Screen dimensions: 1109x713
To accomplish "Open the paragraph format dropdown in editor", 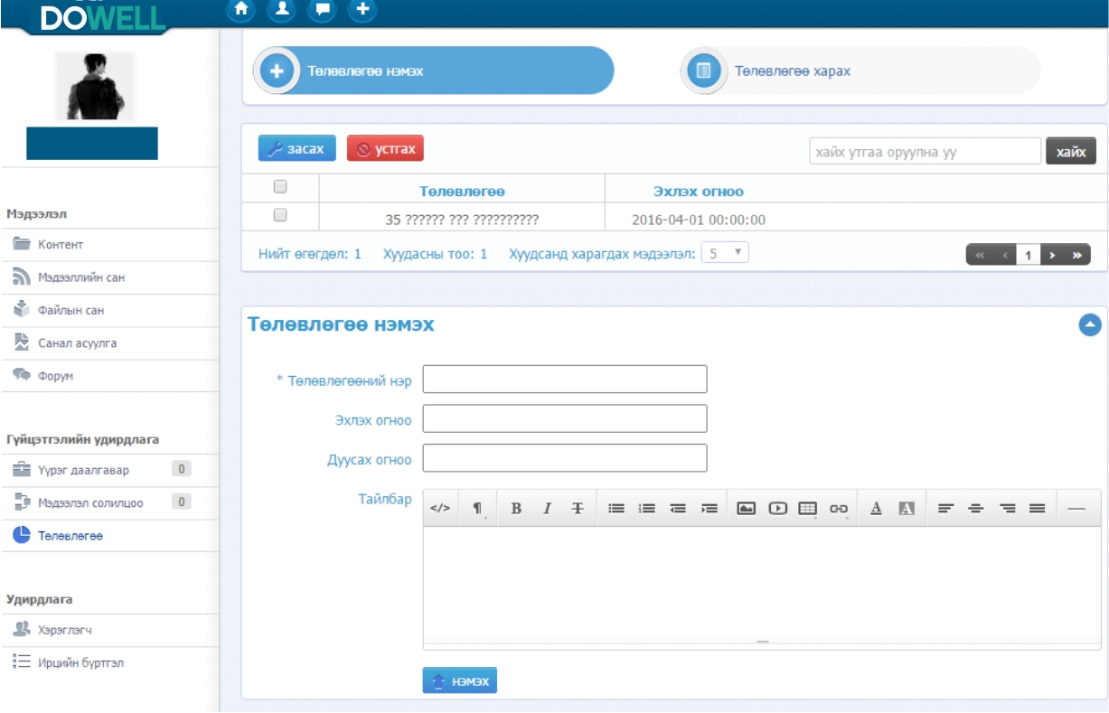I will pyautogui.click(x=477, y=509).
